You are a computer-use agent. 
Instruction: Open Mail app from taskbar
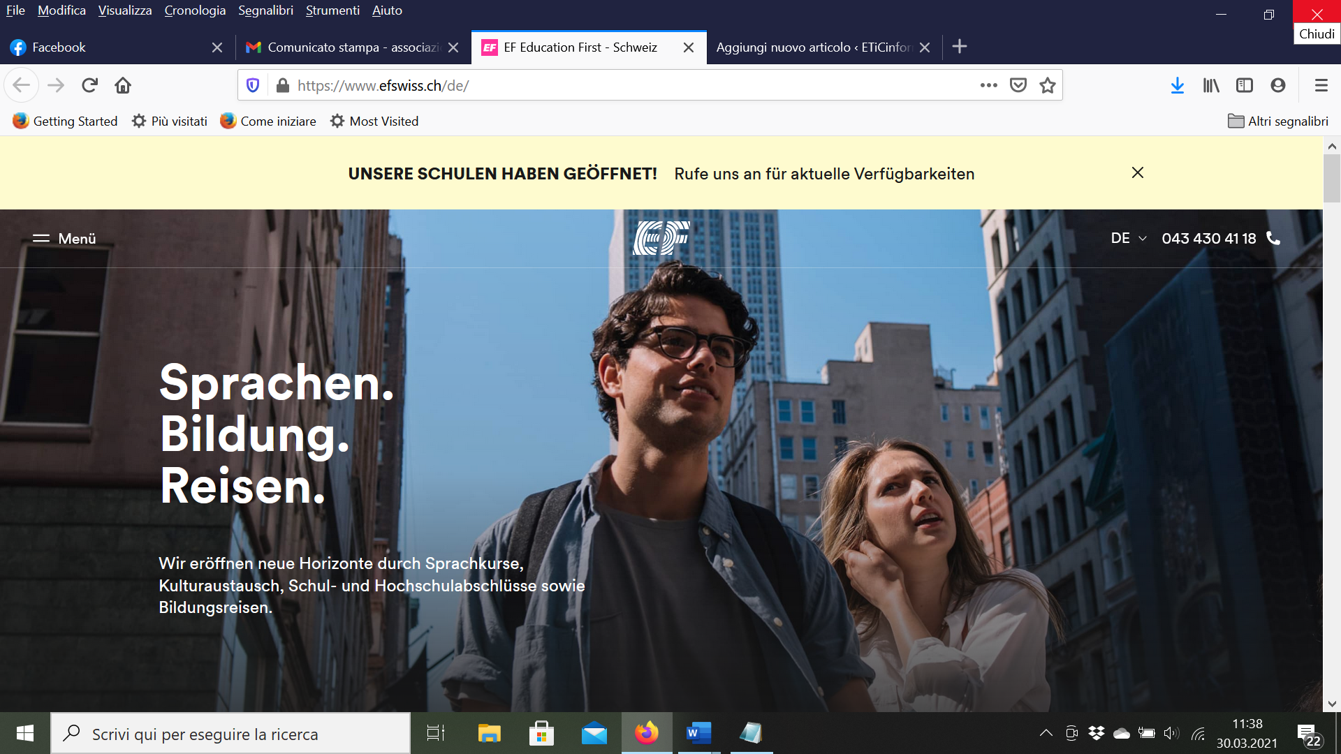click(x=594, y=733)
